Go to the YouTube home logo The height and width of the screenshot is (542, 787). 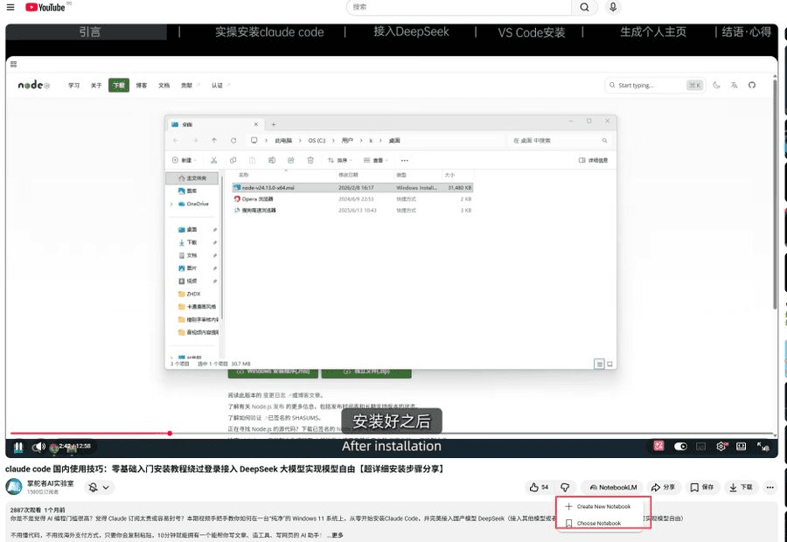coord(45,7)
